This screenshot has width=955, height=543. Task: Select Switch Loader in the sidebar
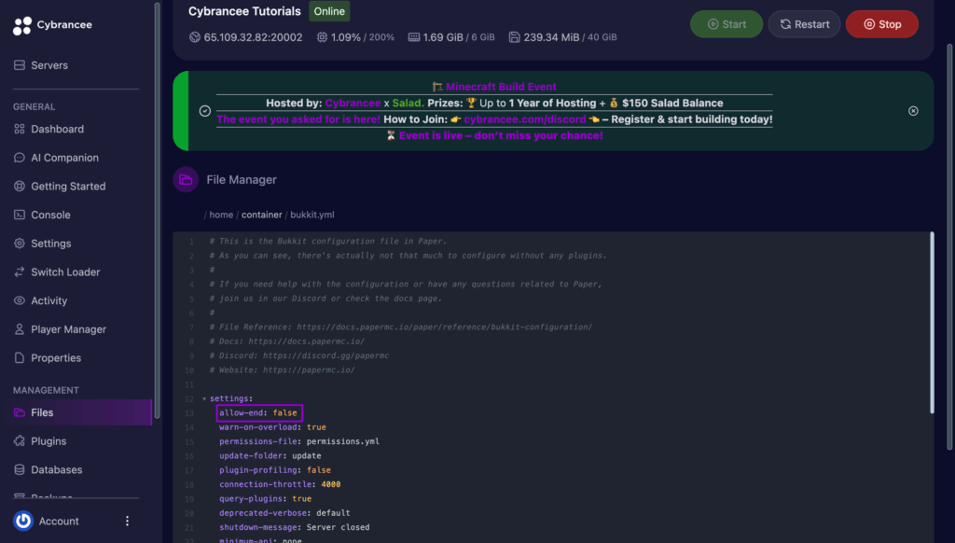(x=65, y=272)
